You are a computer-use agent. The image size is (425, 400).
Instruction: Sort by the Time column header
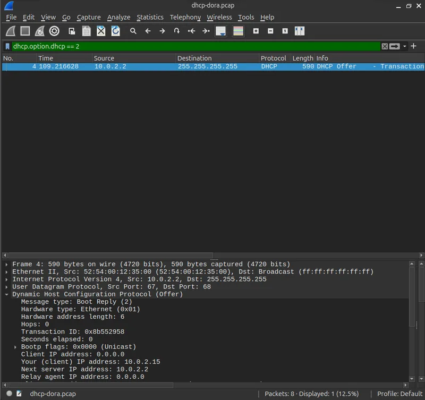tap(64, 58)
